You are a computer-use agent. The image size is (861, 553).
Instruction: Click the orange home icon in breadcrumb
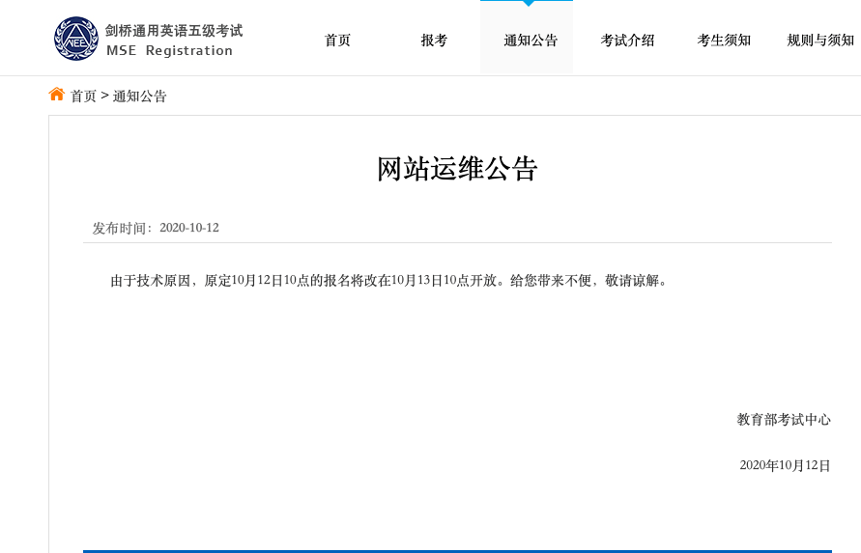[57, 95]
